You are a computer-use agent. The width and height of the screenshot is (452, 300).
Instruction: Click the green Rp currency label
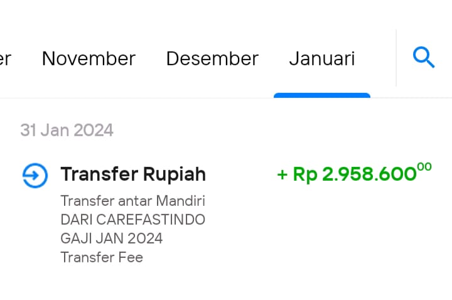[x=305, y=174]
